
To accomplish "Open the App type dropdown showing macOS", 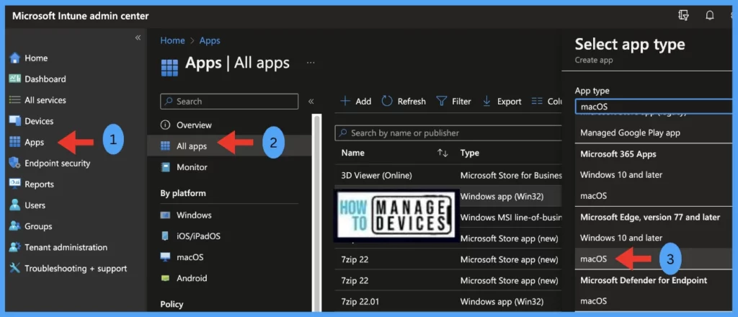I will pos(654,107).
